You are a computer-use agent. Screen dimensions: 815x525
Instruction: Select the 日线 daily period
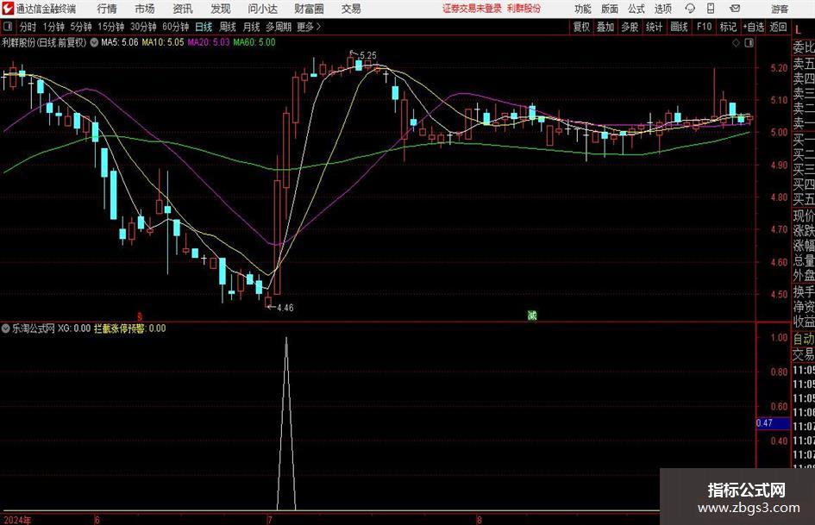click(x=204, y=27)
